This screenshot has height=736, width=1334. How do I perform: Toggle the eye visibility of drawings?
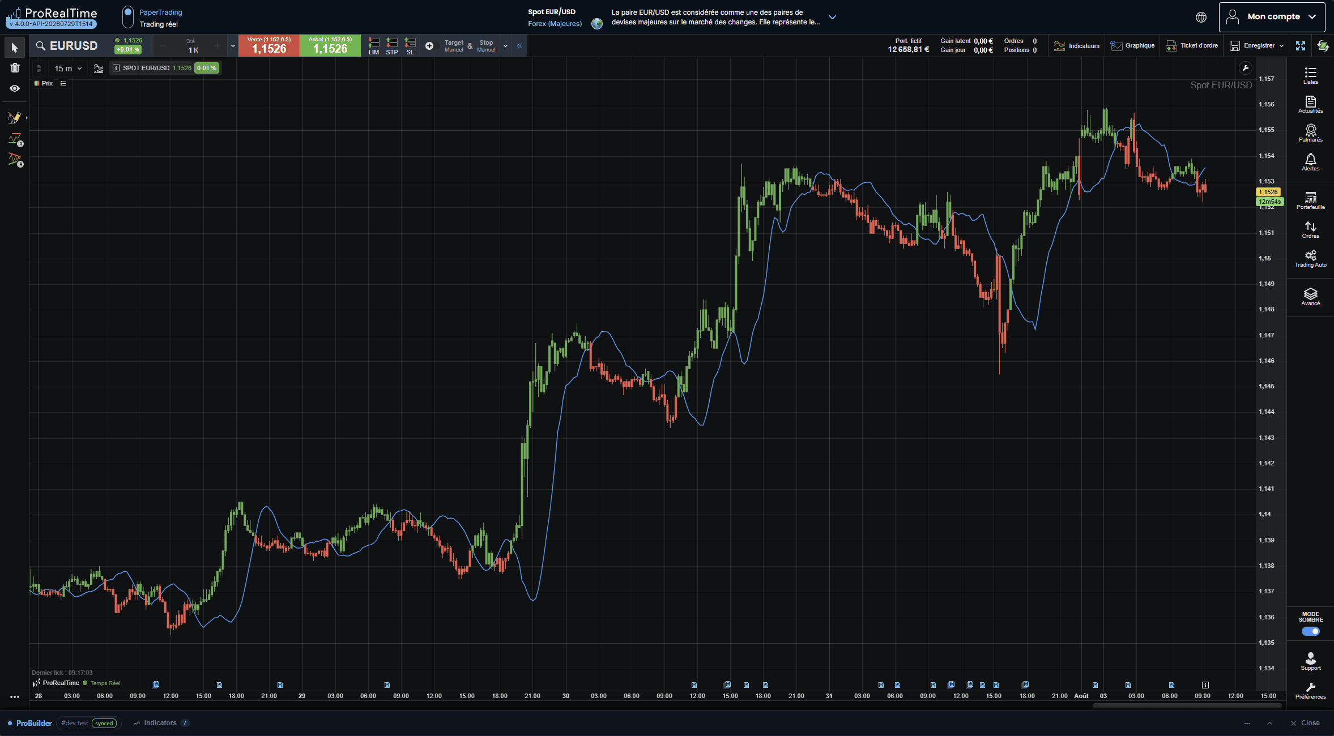point(15,88)
